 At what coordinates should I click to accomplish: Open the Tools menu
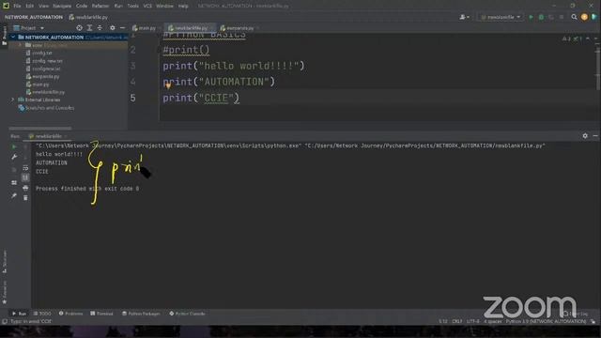click(x=133, y=6)
